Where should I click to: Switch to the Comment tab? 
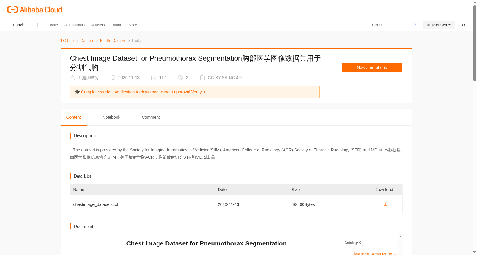151,117
